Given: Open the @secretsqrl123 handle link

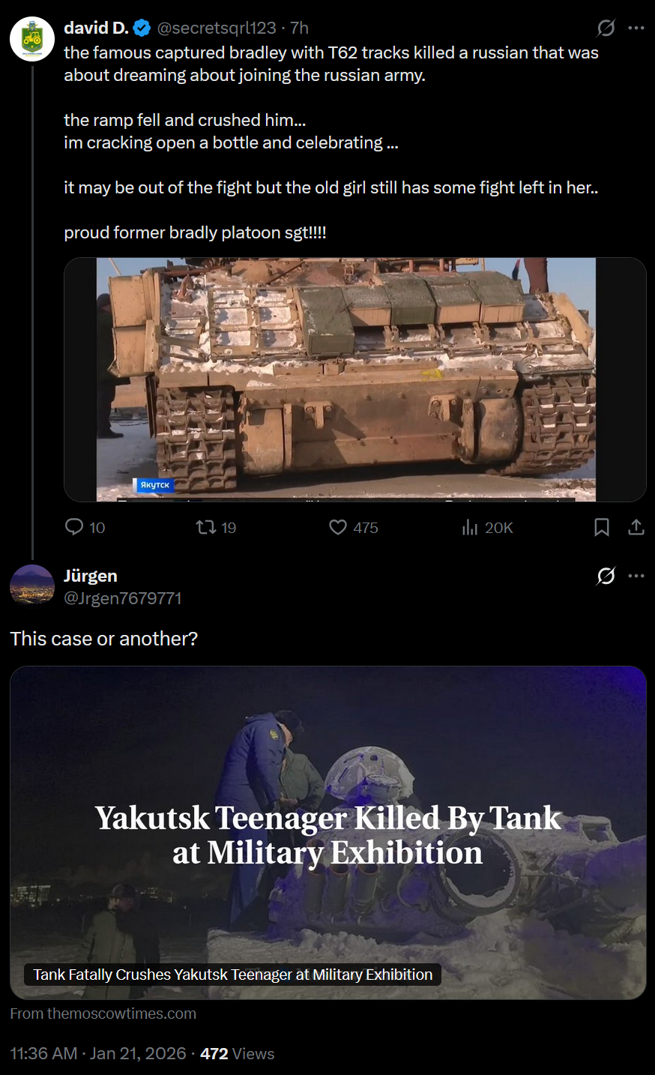Looking at the screenshot, I should pyautogui.click(x=217, y=28).
